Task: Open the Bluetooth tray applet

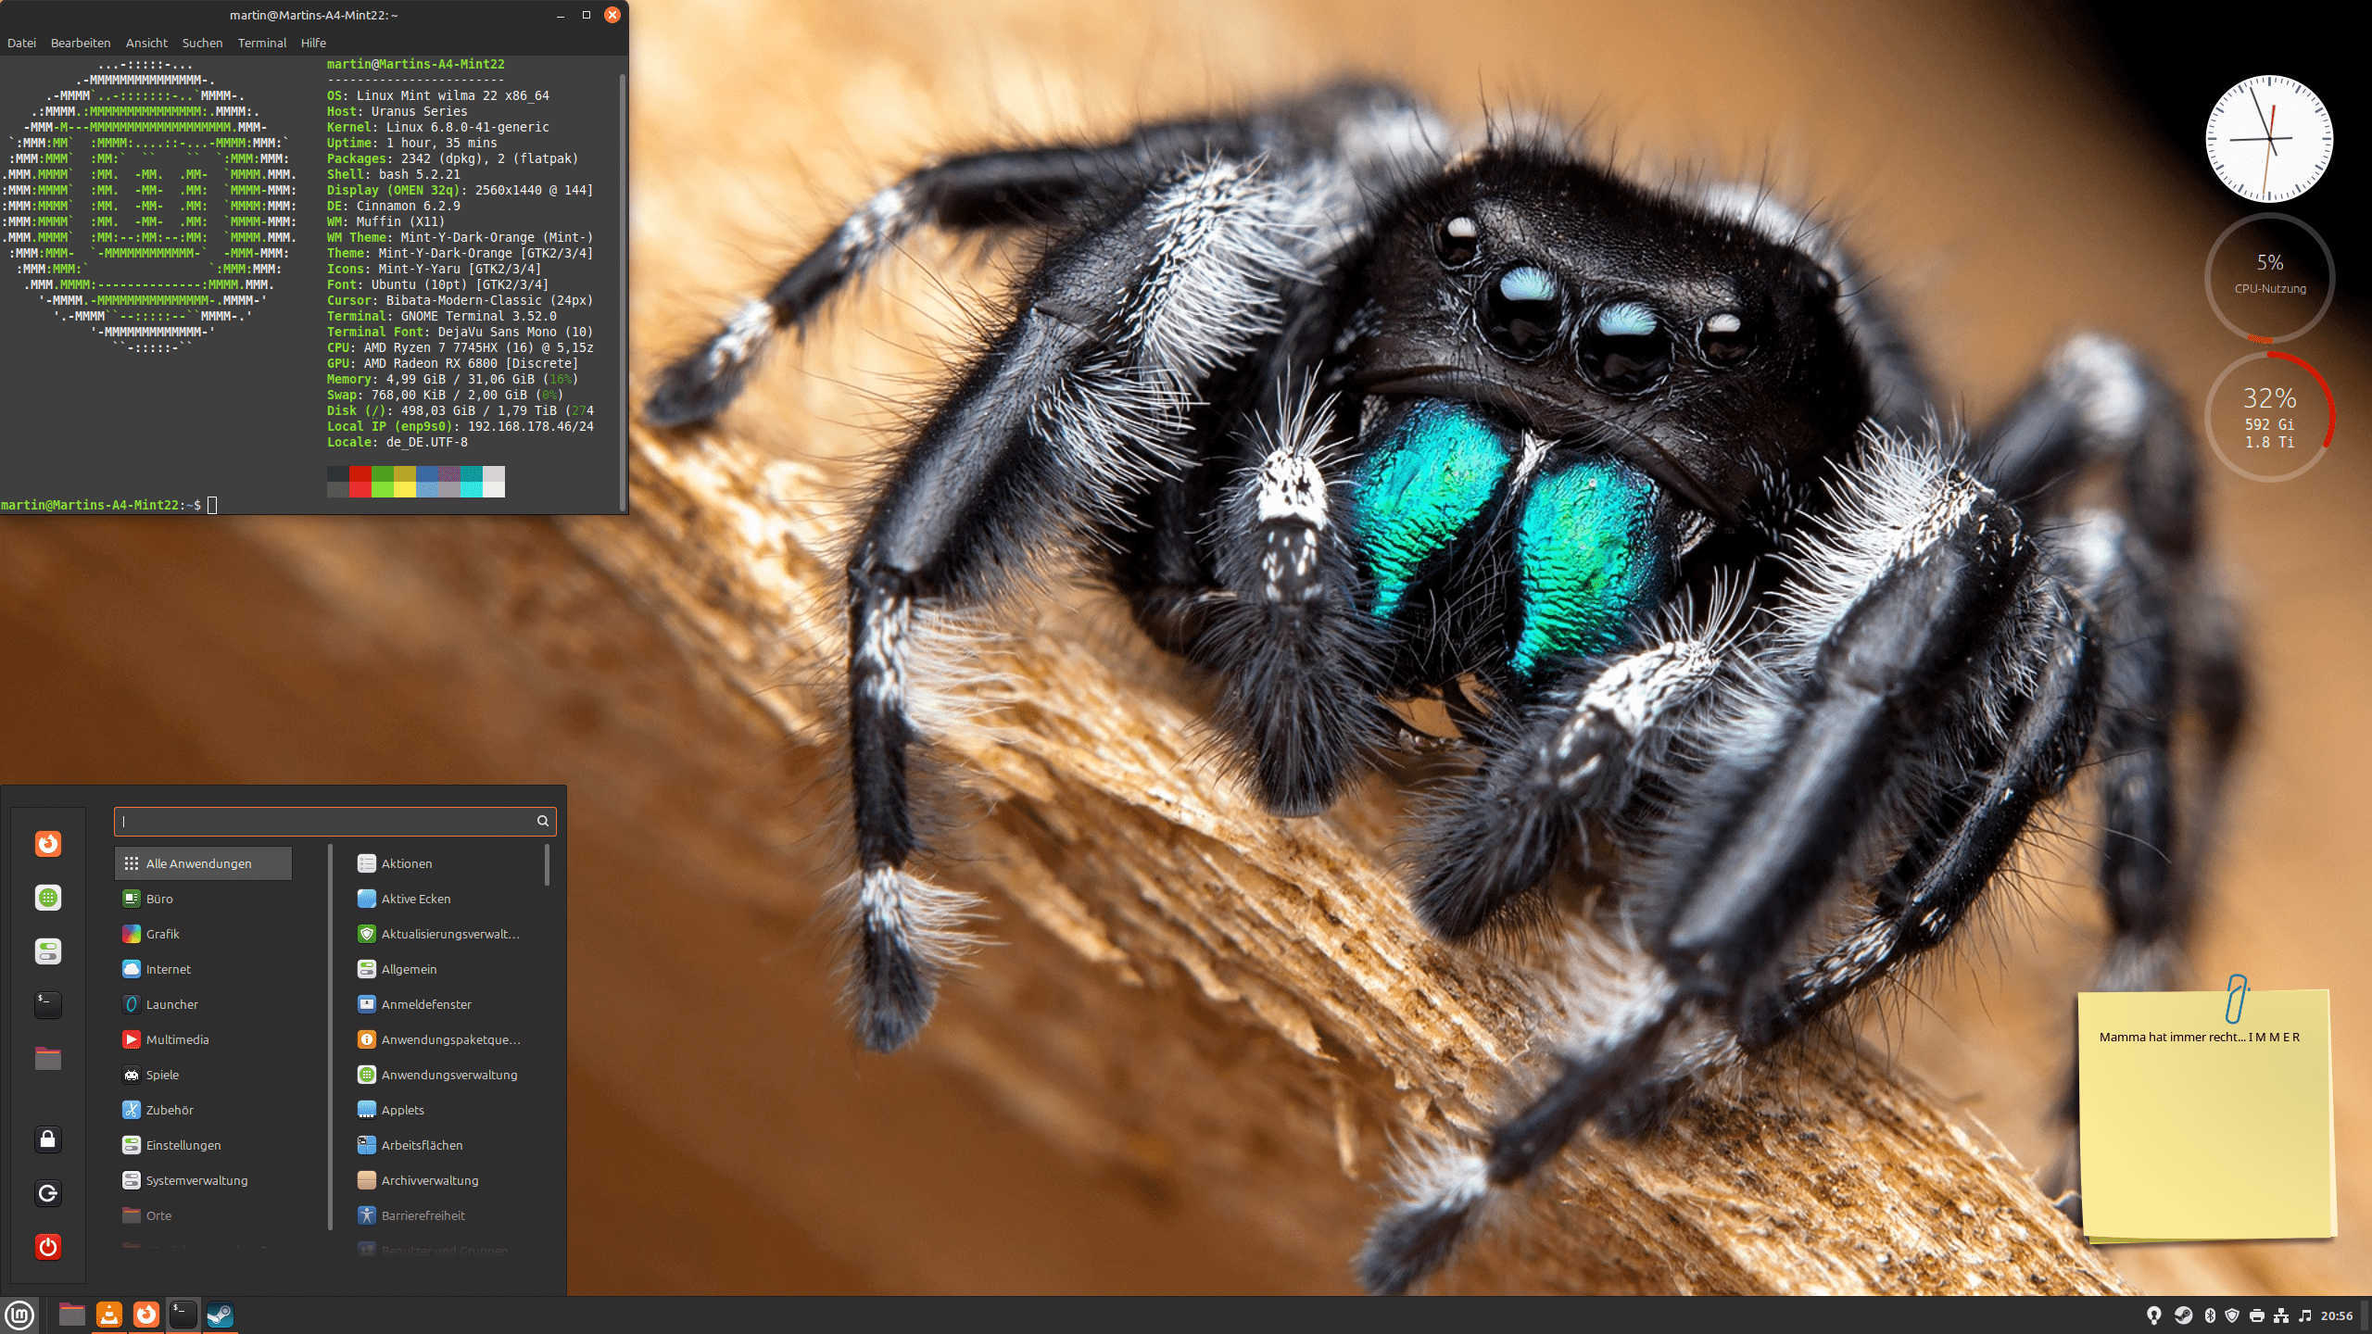Action: 2210,1315
